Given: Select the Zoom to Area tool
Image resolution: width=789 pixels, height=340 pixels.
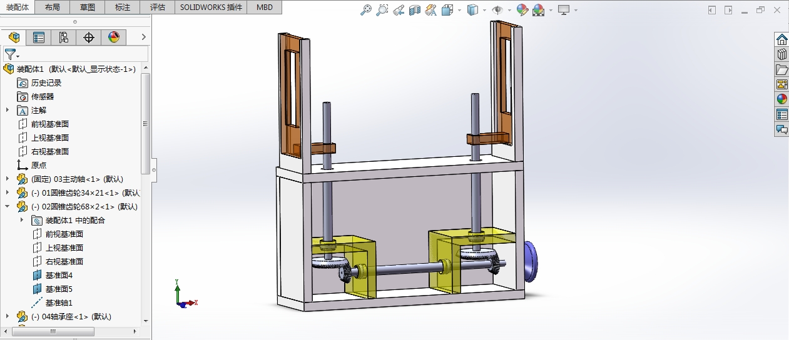Looking at the screenshot, I should 382,10.
